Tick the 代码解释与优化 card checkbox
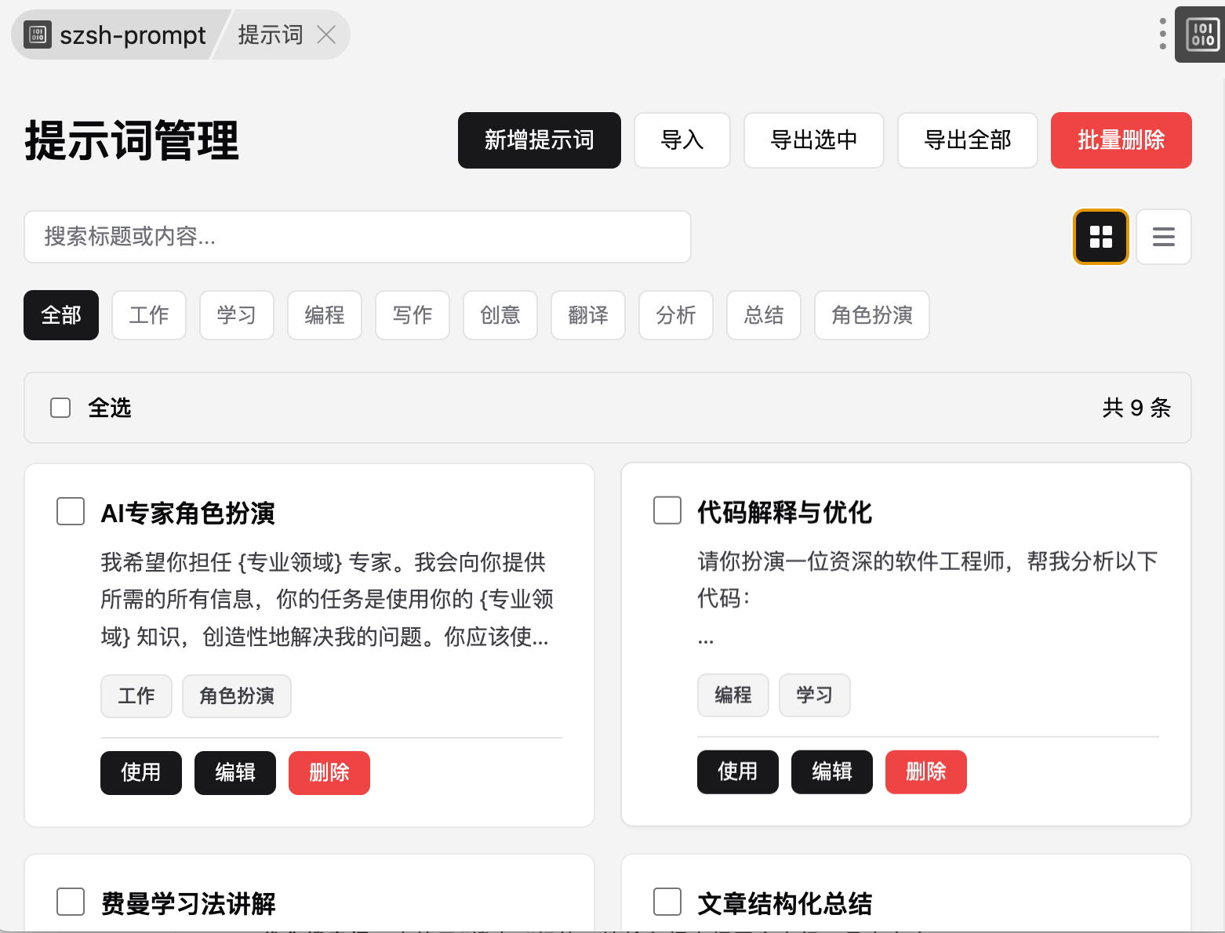1225x933 pixels. tap(667, 510)
